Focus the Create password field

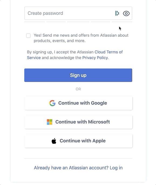(x=78, y=13)
